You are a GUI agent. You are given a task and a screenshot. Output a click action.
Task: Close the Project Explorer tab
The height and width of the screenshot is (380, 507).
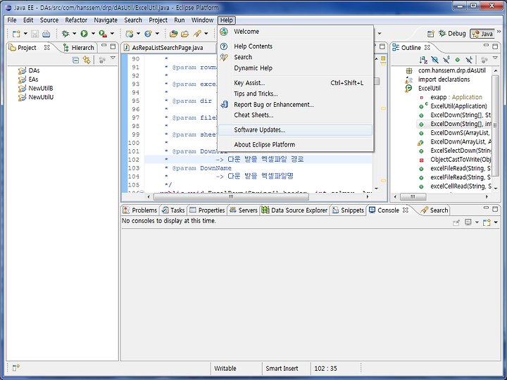(47, 48)
